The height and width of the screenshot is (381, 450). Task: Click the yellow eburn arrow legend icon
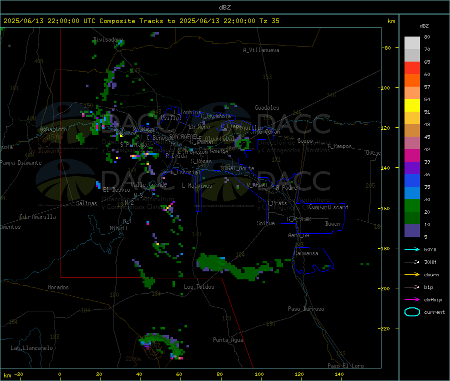click(x=412, y=275)
